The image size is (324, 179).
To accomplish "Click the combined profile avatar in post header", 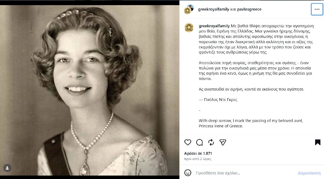I will pos(189,9).
